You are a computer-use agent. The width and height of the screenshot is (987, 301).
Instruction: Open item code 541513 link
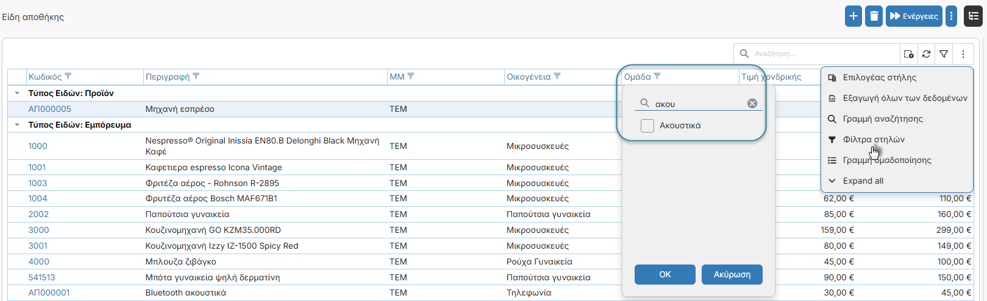point(41,277)
